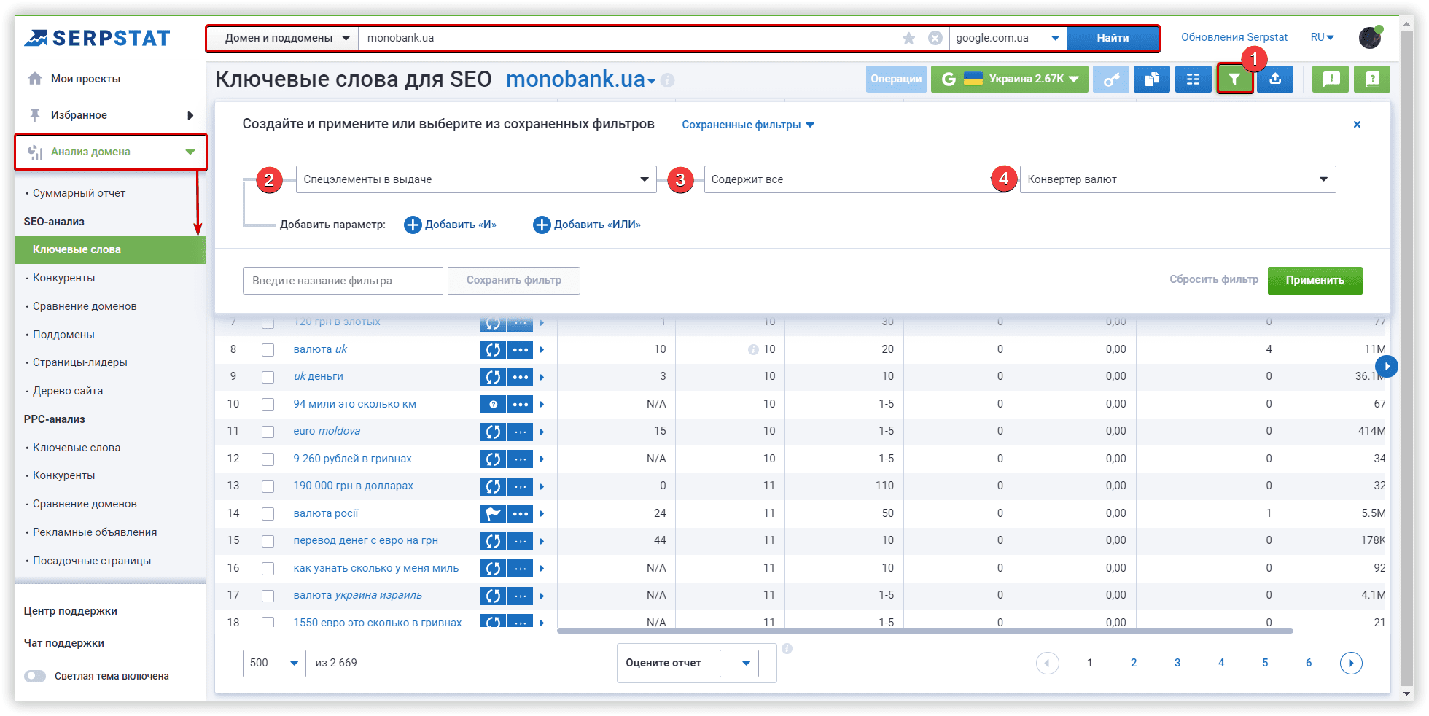
Task: Click the green 'Применить' button
Action: tap(1314, 281)
